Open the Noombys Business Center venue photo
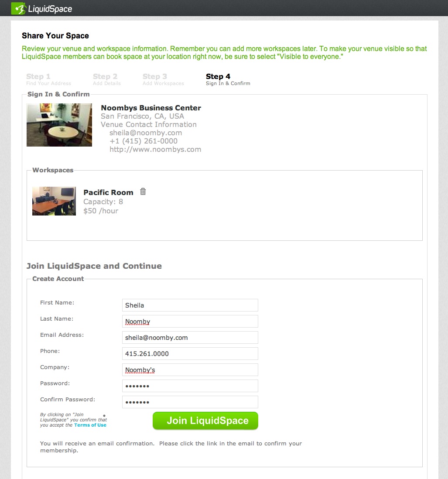 point(59,125)
